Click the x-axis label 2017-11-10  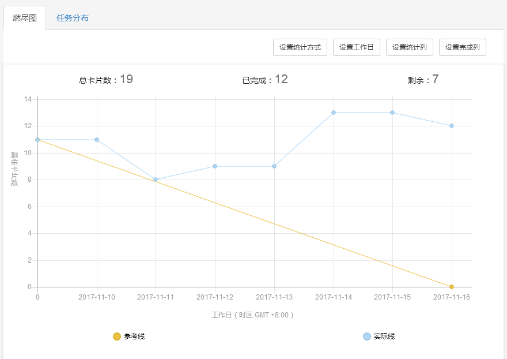[97, 297]
